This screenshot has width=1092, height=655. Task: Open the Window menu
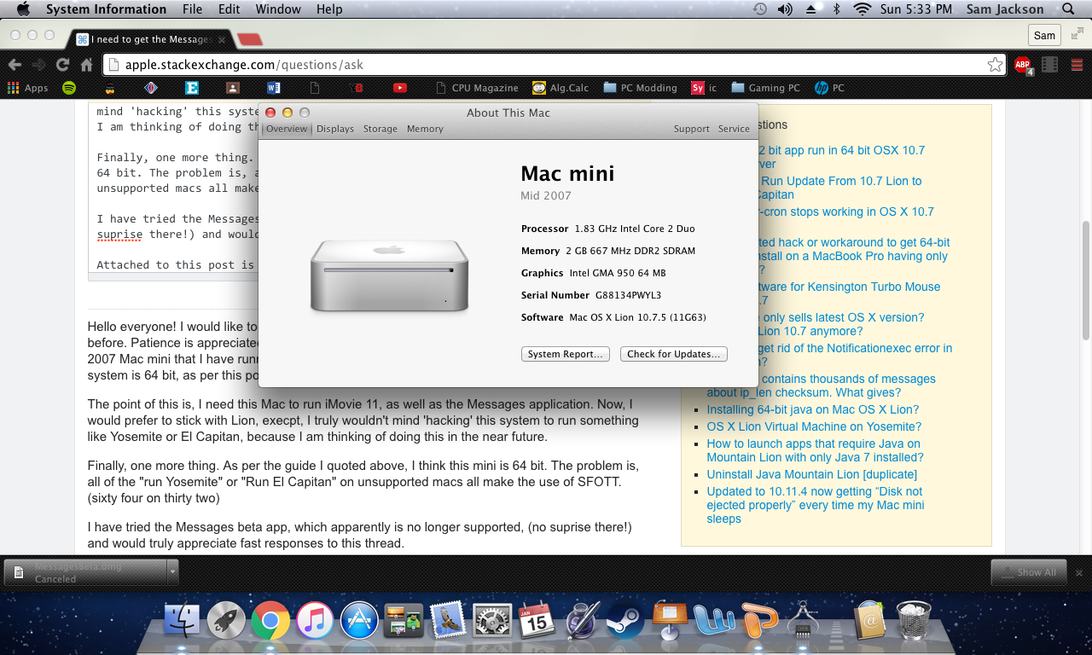[278, 9]
